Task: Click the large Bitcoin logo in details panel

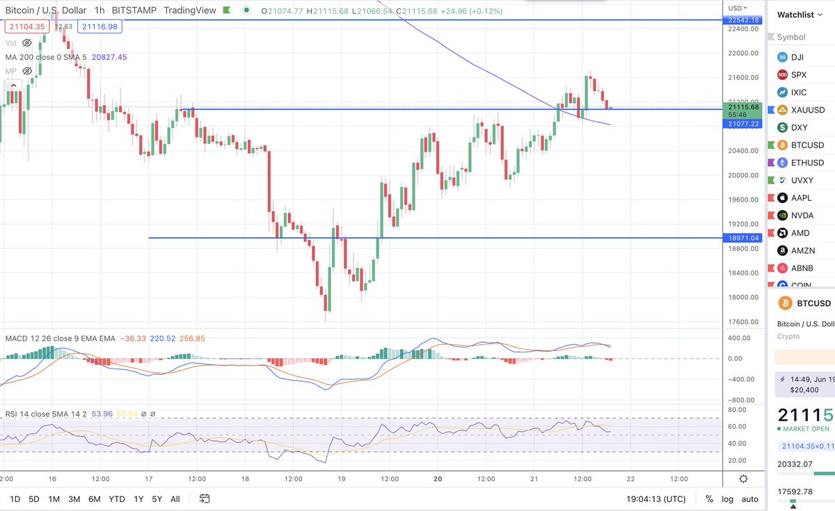Action: tap(786, 304)
